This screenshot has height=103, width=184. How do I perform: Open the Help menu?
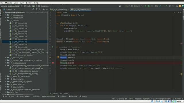point(36,3)
